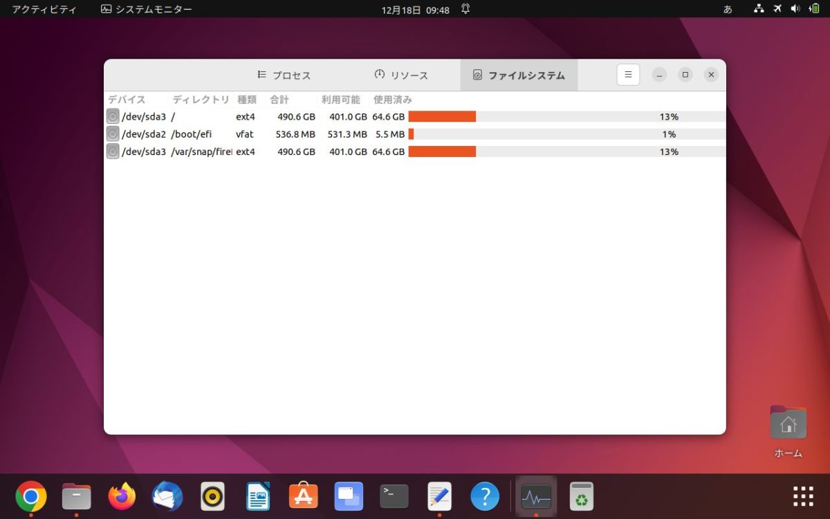
Task: Open Thunderbird mail from the dock
Action: [167, 496]
